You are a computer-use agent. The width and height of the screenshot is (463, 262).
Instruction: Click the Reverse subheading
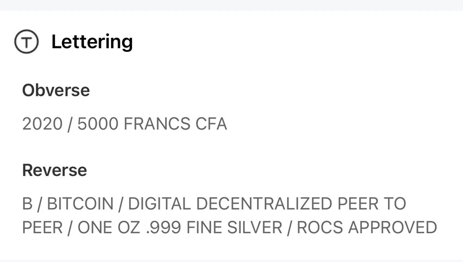[x=54, y=170]
